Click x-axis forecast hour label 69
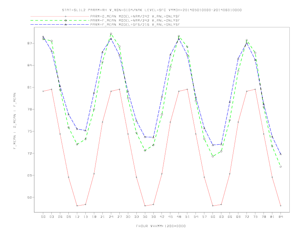Image resolution: width=306 pixels, height=236 pixels. click(x=238, y=217)
